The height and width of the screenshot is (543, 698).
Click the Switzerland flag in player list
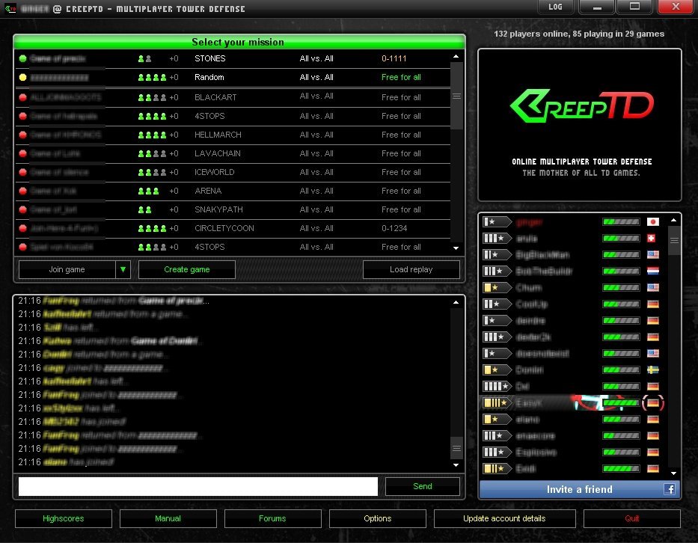651,238
